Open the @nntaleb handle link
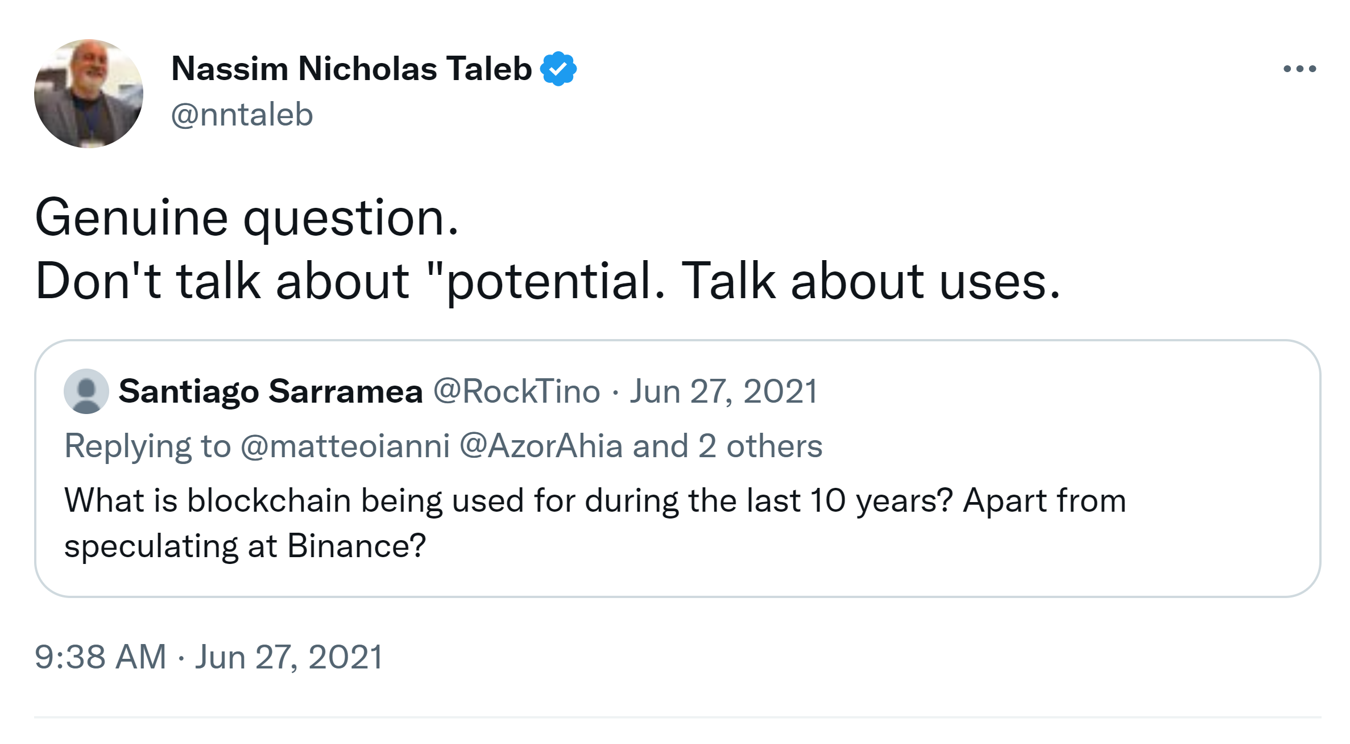The image size is (1350, 744). coord(242,115)
